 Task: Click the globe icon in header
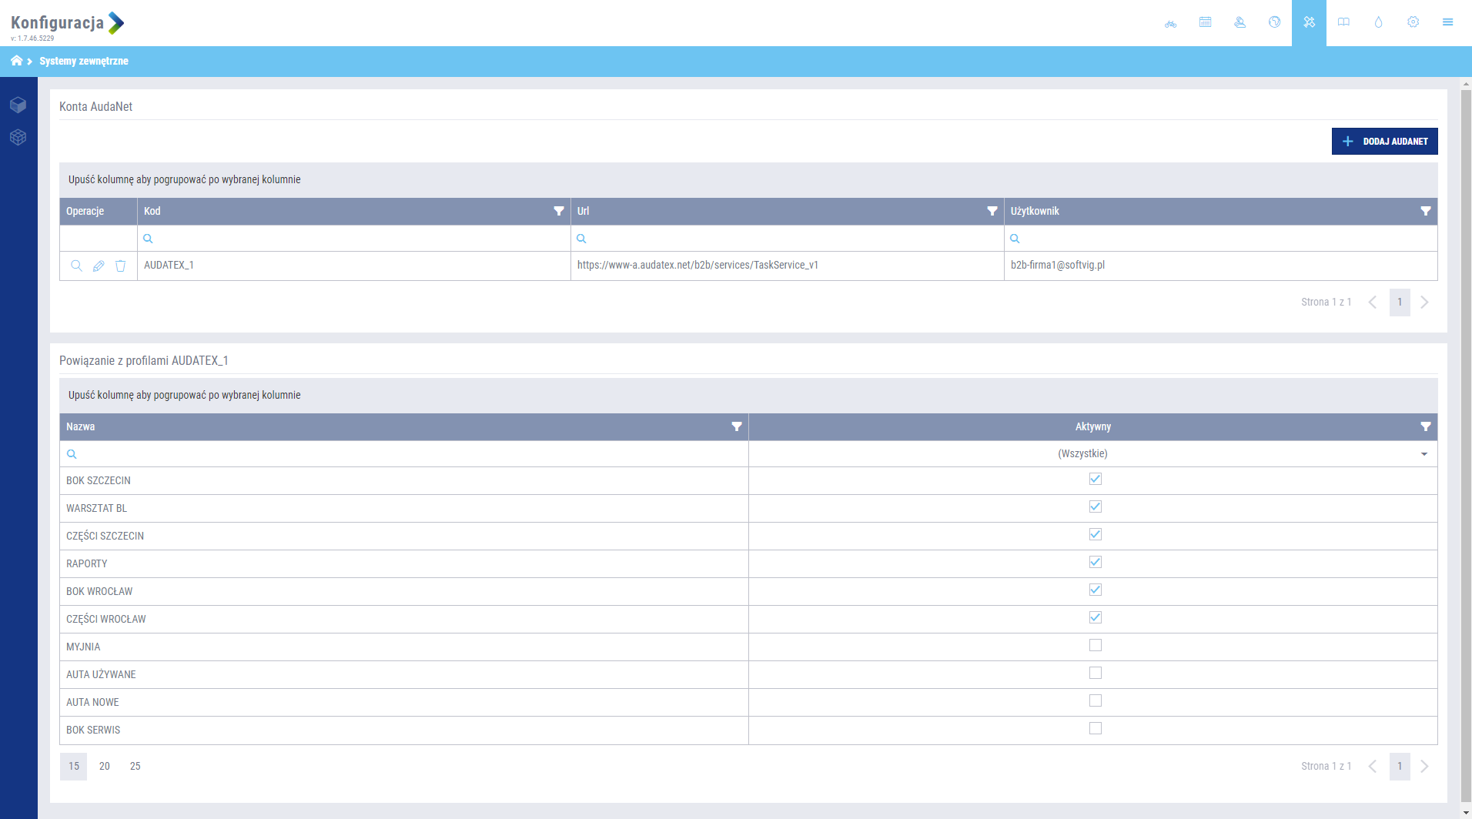coord(1274,22)
